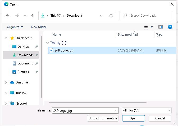Image resolution: width=178 pixels, height=126 pixels.
Task: Toggle the preview pane icon
Action: (161, 27)
